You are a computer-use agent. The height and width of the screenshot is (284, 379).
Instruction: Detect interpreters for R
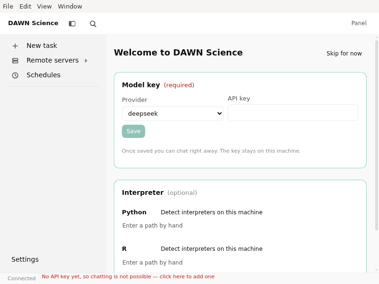212,248
